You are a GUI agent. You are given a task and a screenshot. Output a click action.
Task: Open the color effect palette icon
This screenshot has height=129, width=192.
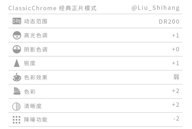pos(17,77)
